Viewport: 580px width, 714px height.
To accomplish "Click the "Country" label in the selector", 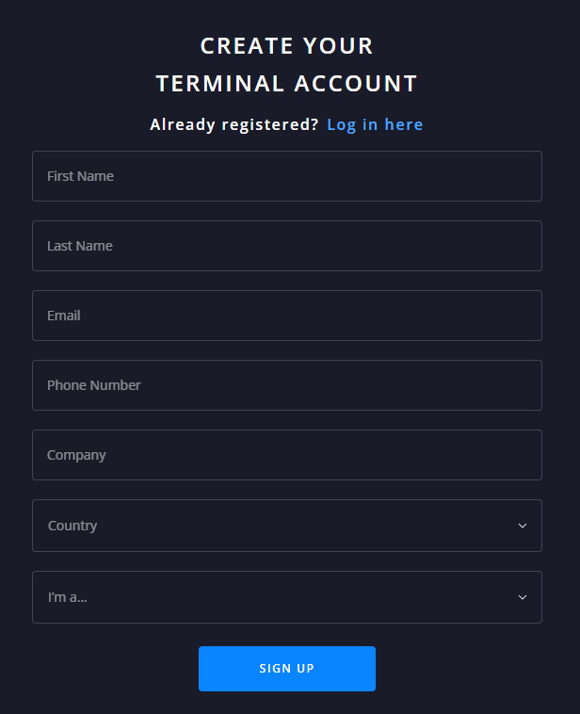I will [72, 526].
